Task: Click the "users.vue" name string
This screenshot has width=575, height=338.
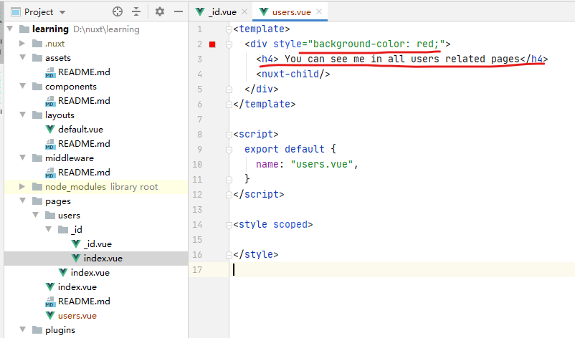Action: pyautogui.click(x=322, y=164)
